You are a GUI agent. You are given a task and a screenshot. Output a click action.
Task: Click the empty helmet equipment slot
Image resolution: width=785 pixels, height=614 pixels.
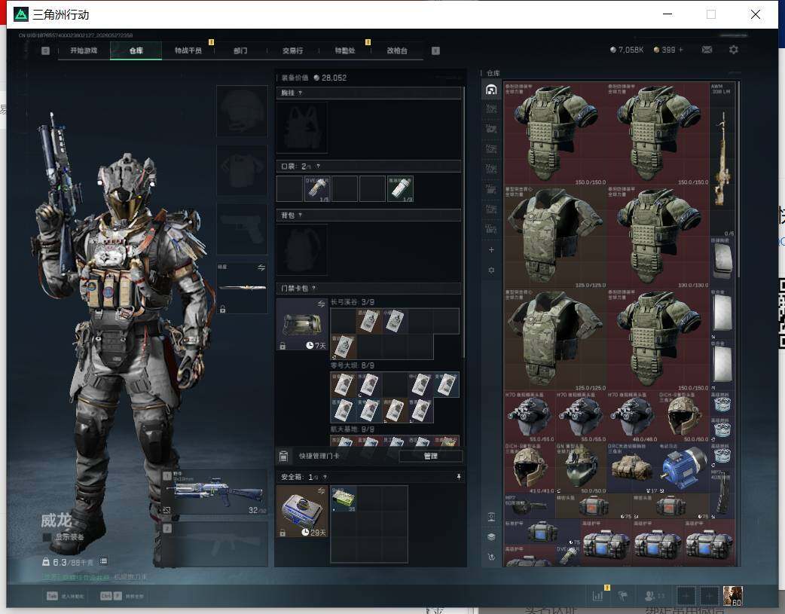[242, 111]
